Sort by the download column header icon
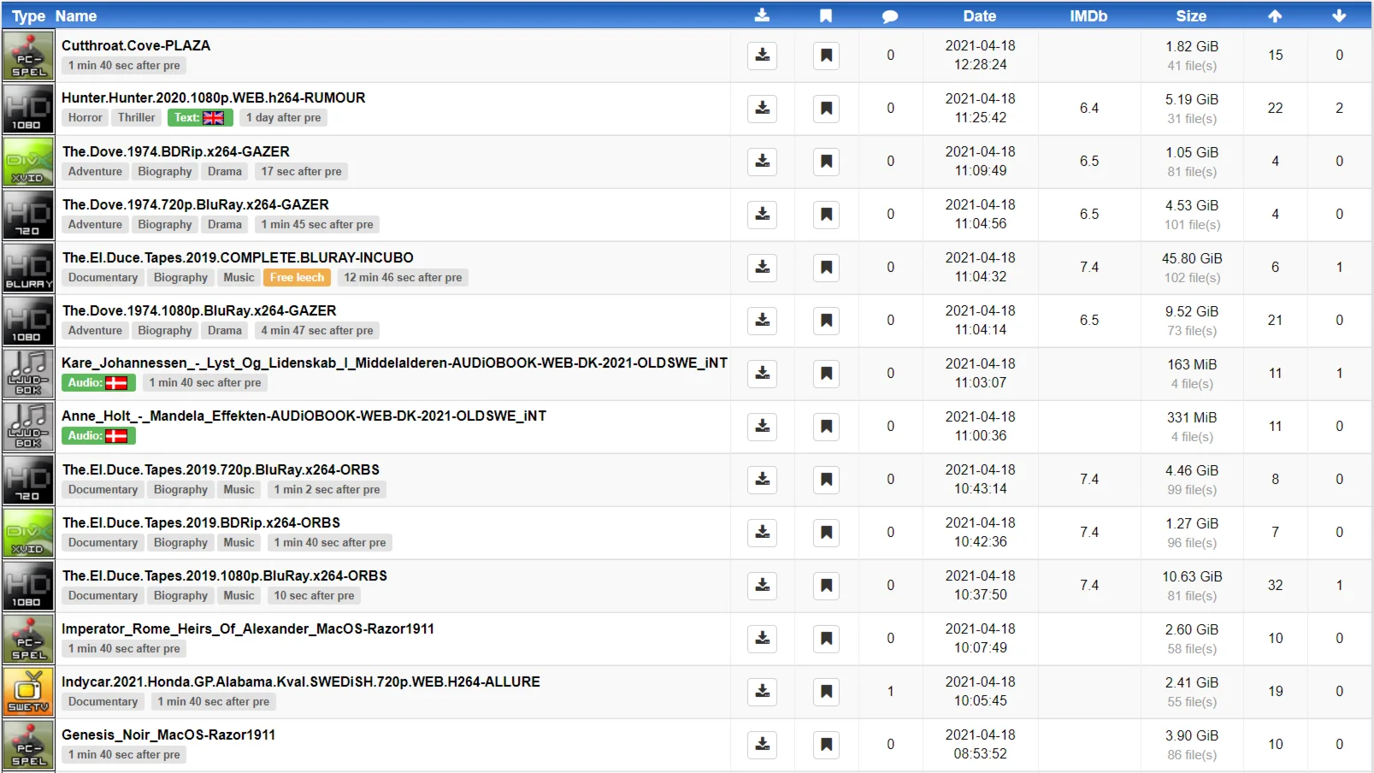The width and height of the screenshot is (1374, 773). click(762, 15)
